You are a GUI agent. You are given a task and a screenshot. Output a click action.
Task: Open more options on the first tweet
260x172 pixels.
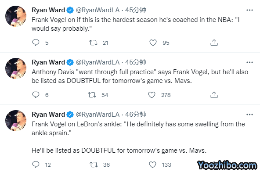point(249,10)
